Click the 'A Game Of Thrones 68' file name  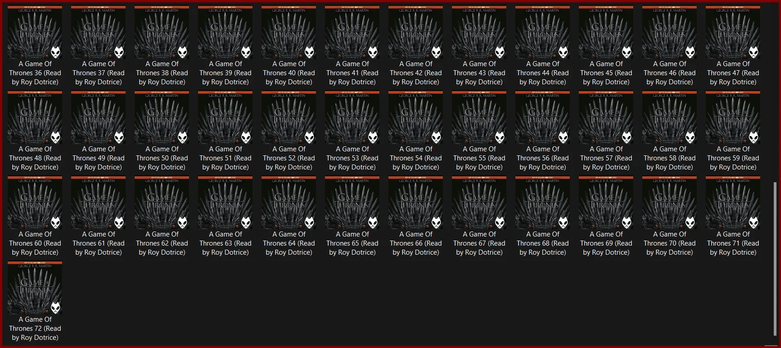543,243
